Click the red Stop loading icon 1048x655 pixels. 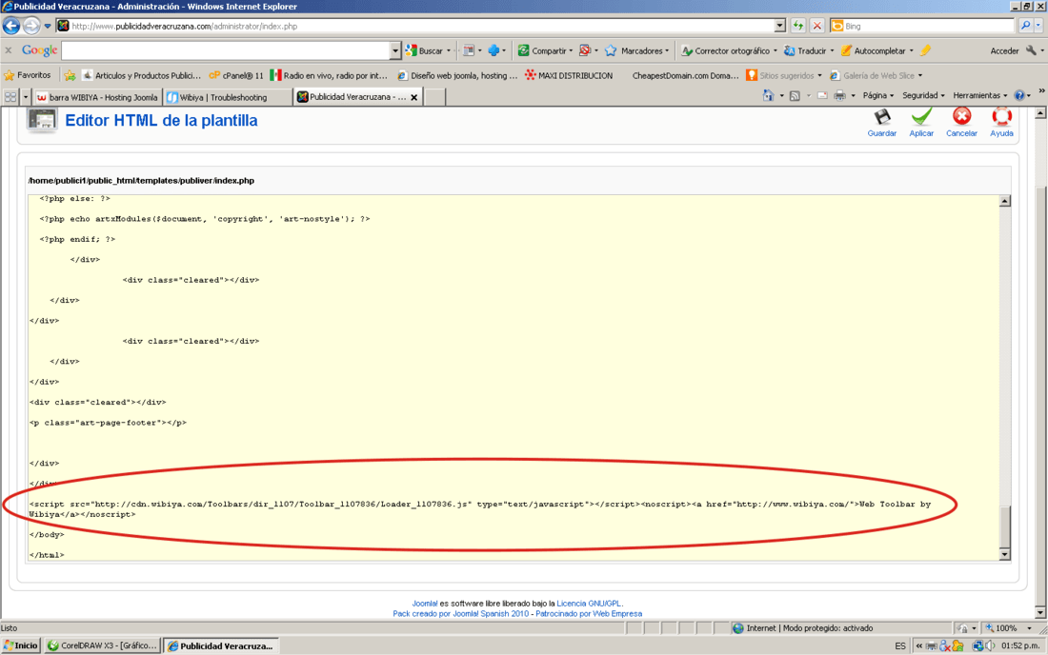[816, 26]
